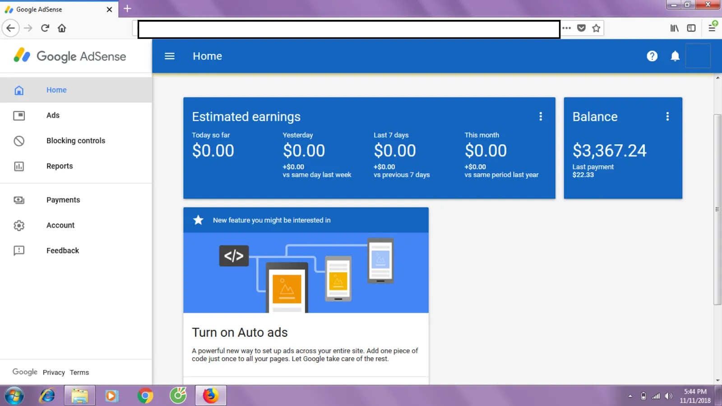This screenshot has height=406, width=722.
Task: Open the page actions three-dot menu
Action: (x=567, y=28)
